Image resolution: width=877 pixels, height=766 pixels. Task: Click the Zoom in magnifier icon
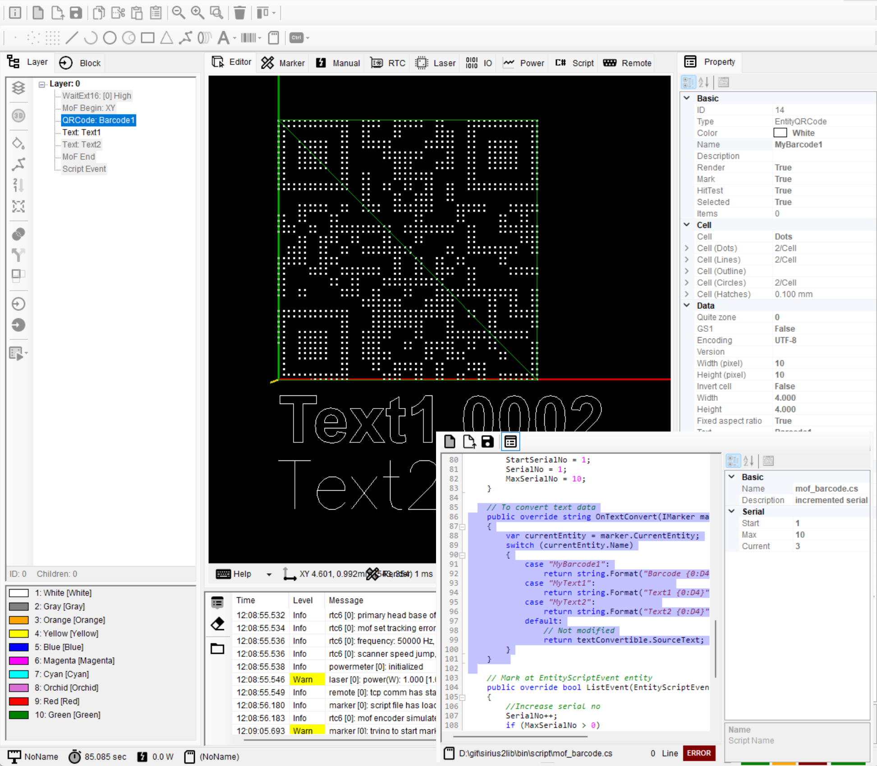(197, 13)
